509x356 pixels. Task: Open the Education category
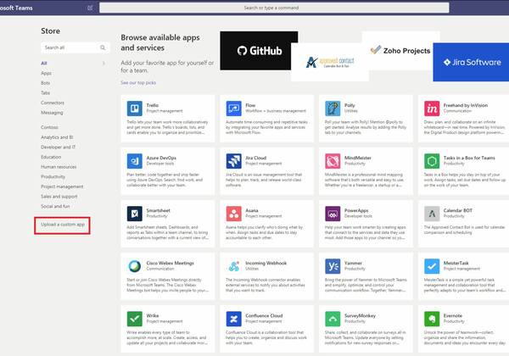click(x=51, y=157)
